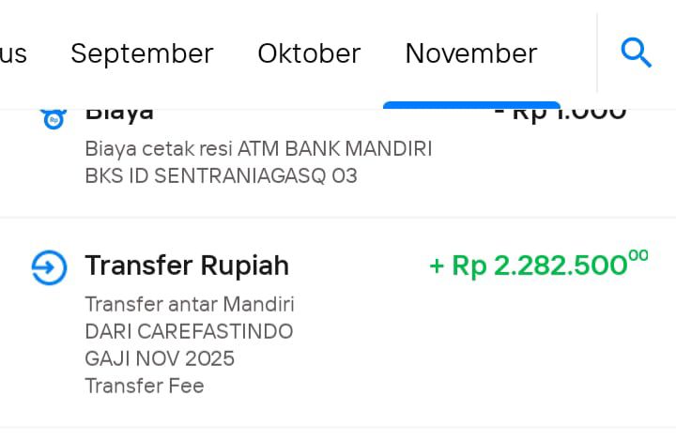This screenshot has height=441, width=676.
Task: Tap the Biaya fee coin icon
Action: point(52,118)
